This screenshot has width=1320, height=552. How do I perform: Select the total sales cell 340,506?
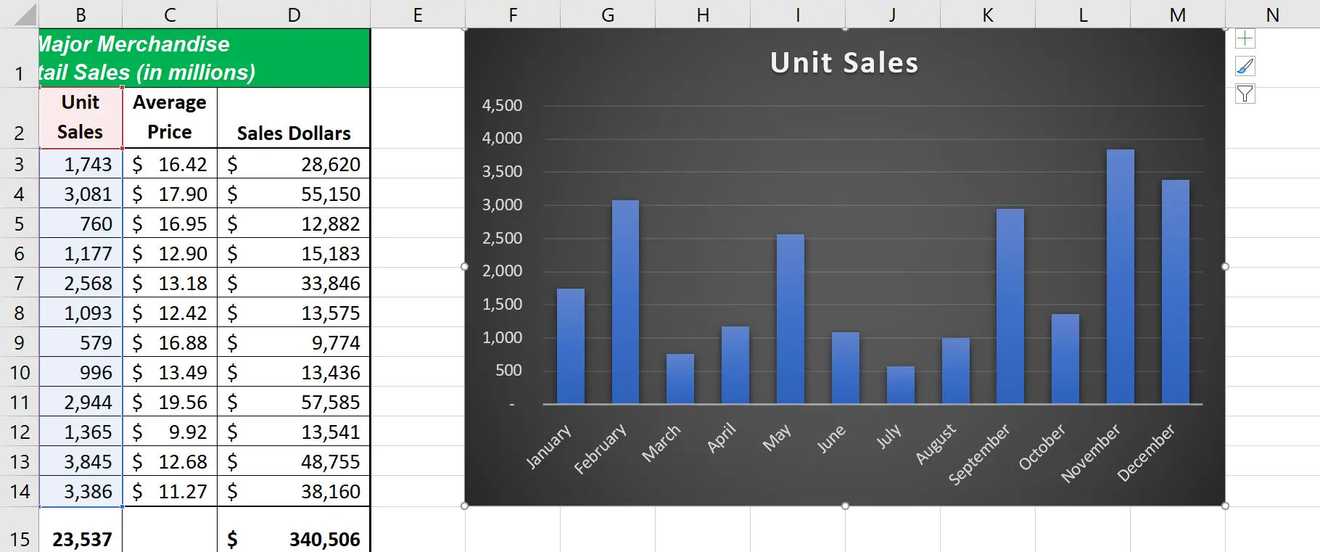pos(294,530)
